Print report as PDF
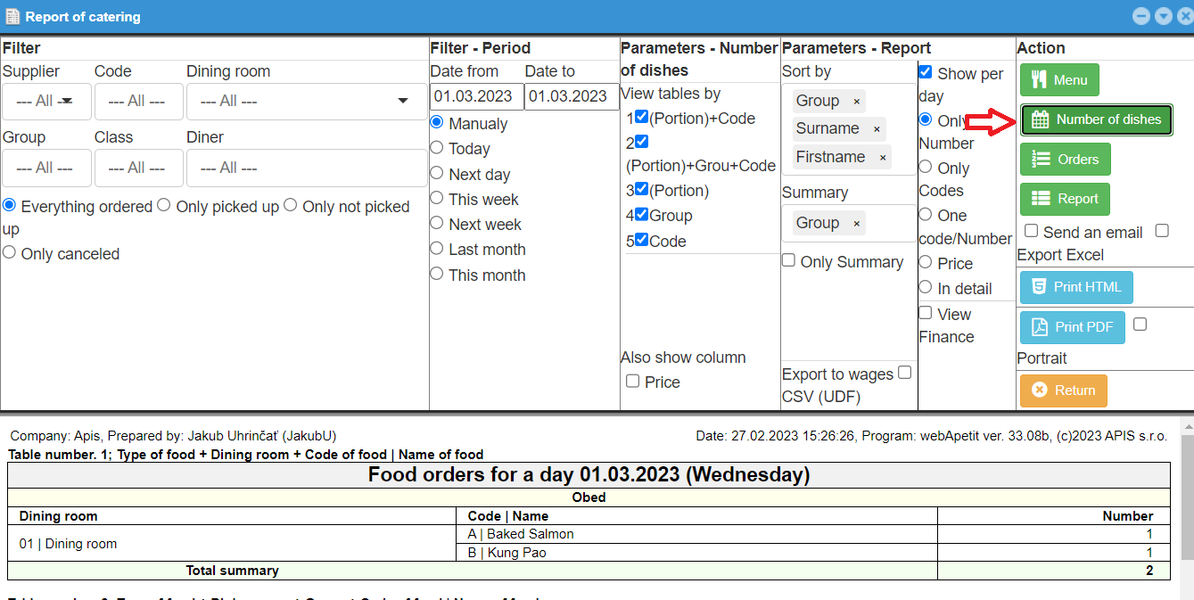 [x=1072, y=327]
